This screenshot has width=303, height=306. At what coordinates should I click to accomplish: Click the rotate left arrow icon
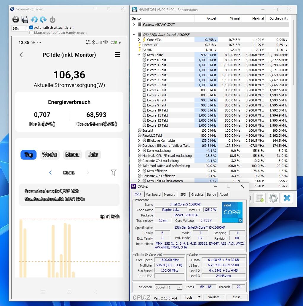34,20
